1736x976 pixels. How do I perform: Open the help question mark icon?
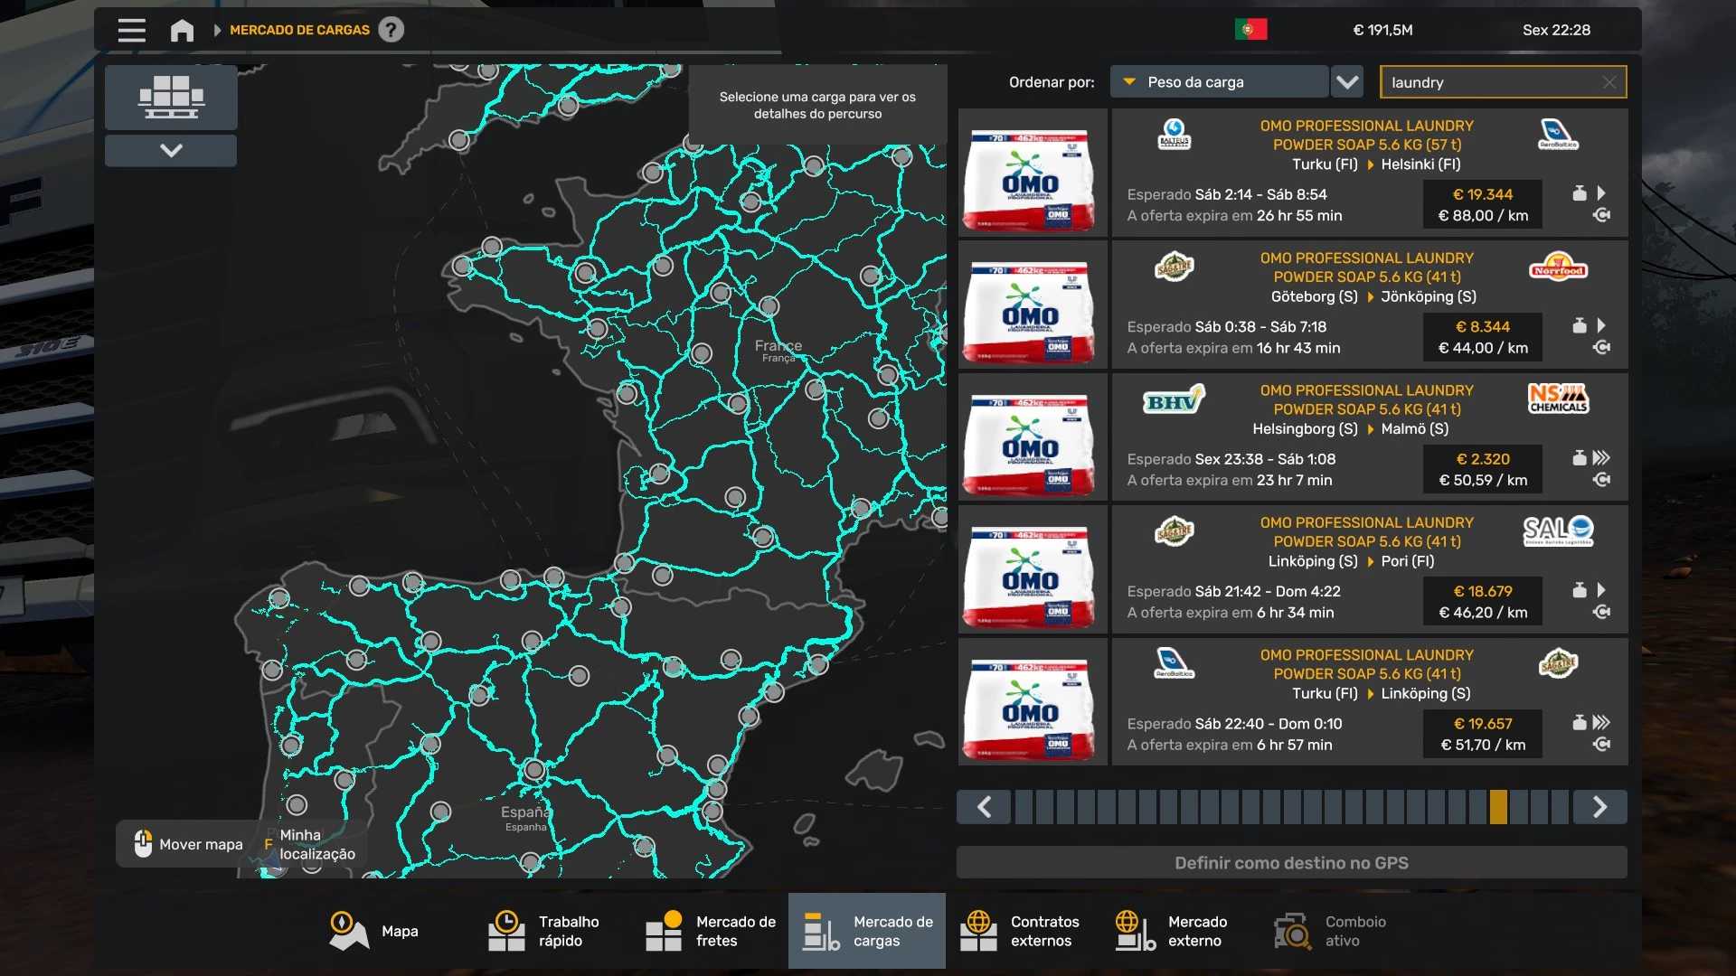click(391, 30)
